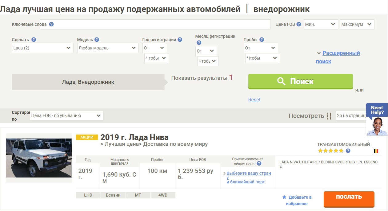Screen dimensions: 388x211
Task: Click the LHD tag
Action: pyautogui.click(x=88, y=195)
